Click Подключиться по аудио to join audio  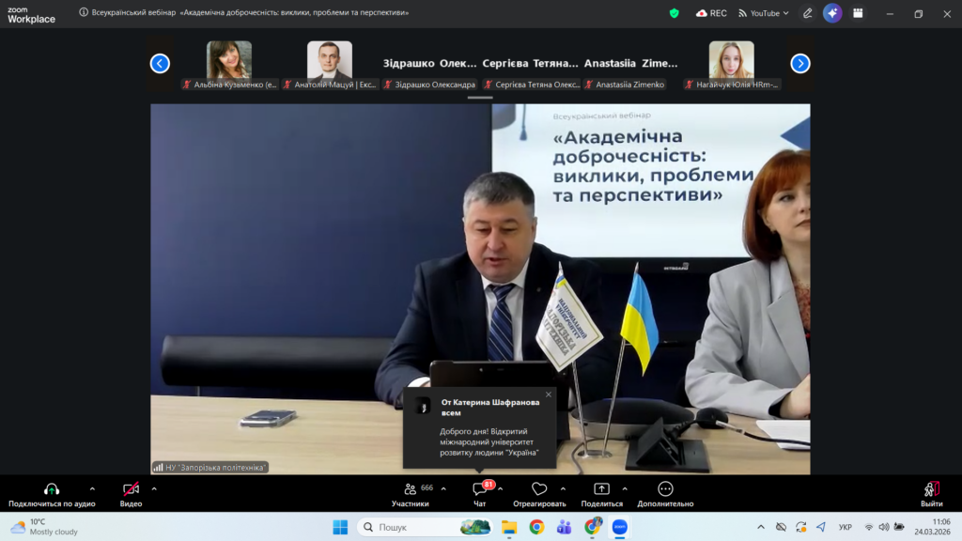pyautogui.click(x=52, y=494)
